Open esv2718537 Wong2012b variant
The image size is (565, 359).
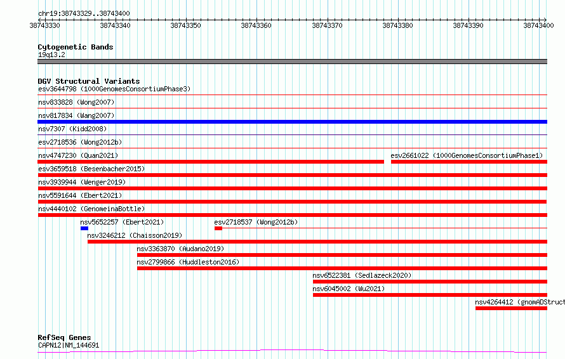256,222
